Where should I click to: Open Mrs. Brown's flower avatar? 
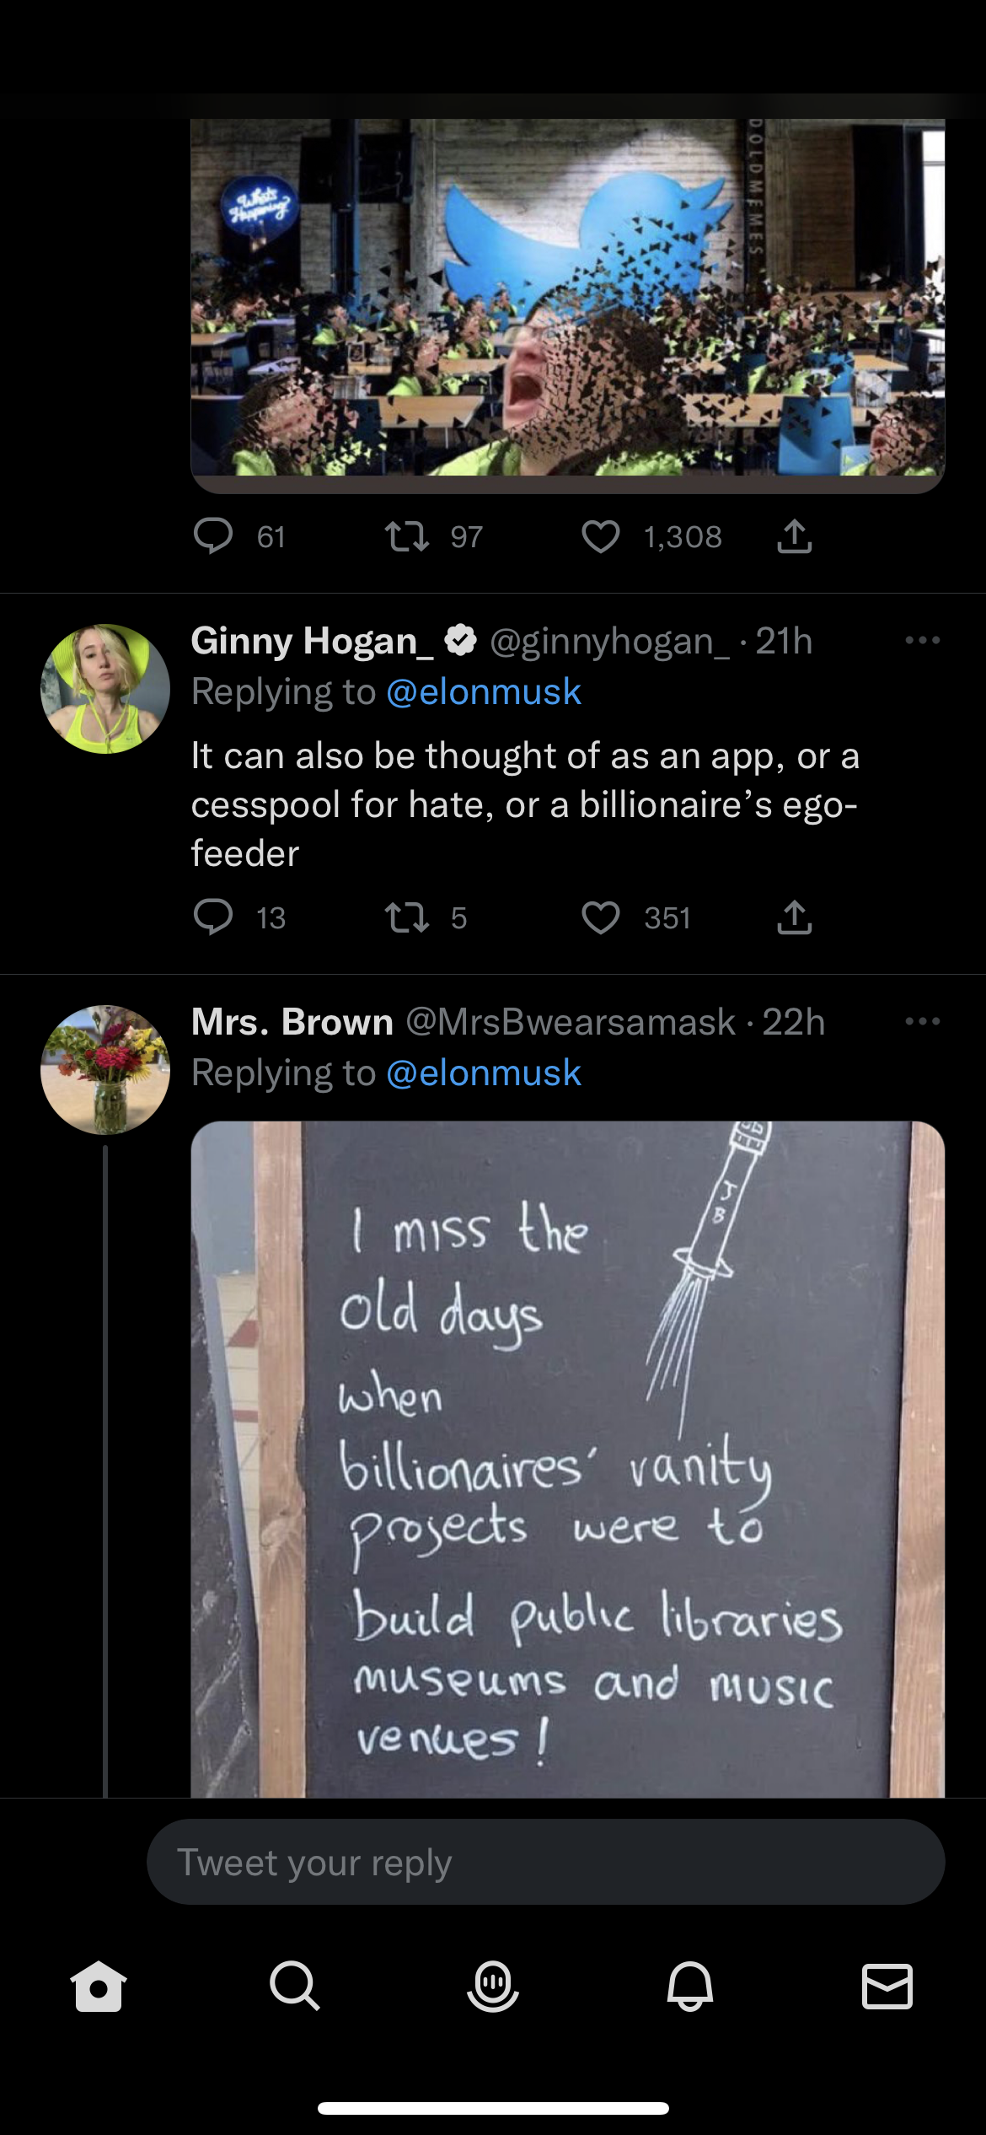105,1070
